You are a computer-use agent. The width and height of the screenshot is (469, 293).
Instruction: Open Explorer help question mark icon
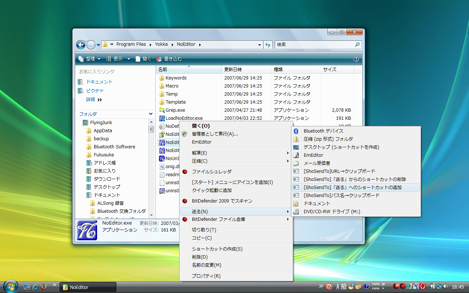(x=356, y=59)
